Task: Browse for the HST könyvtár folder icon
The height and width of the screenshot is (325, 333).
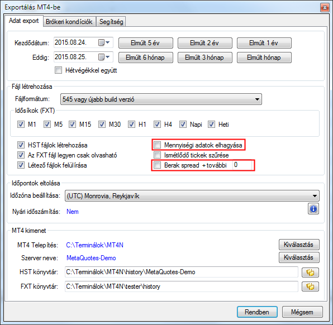Action: (x=310, y=273)
